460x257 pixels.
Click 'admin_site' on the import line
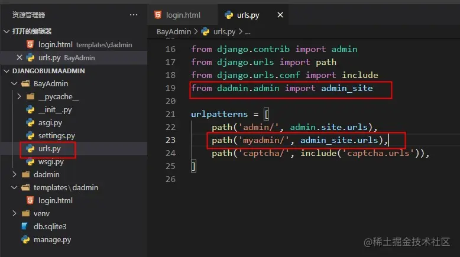(x=346, y=88)
